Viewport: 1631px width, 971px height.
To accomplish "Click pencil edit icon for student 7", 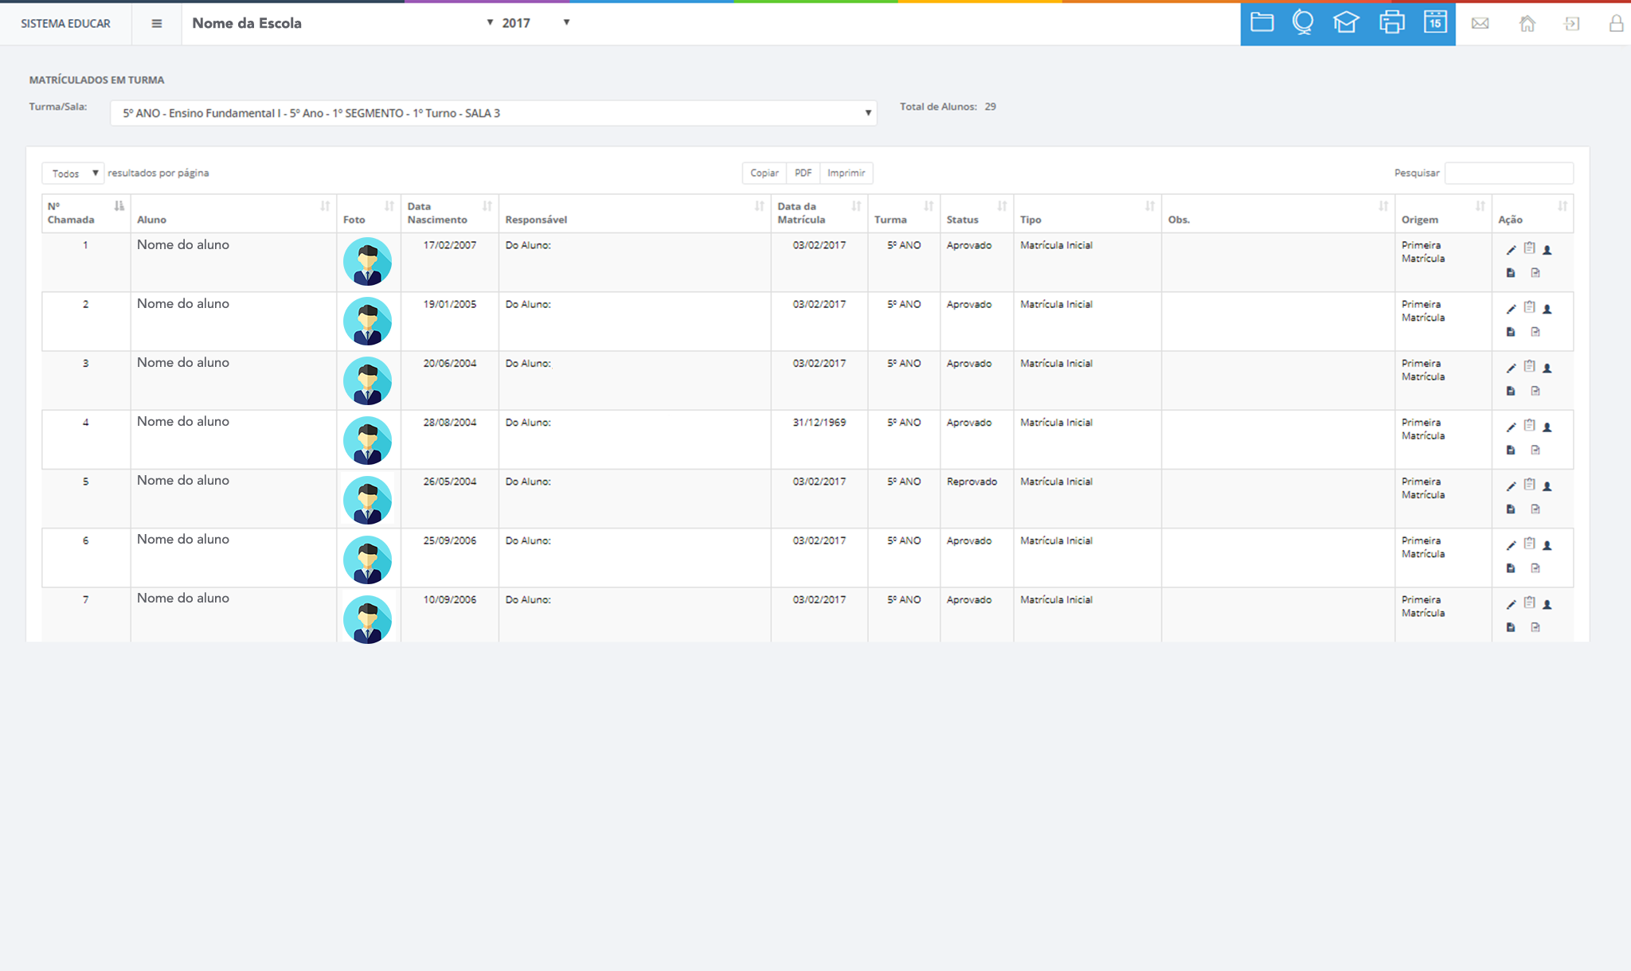I will [1511, 605].
